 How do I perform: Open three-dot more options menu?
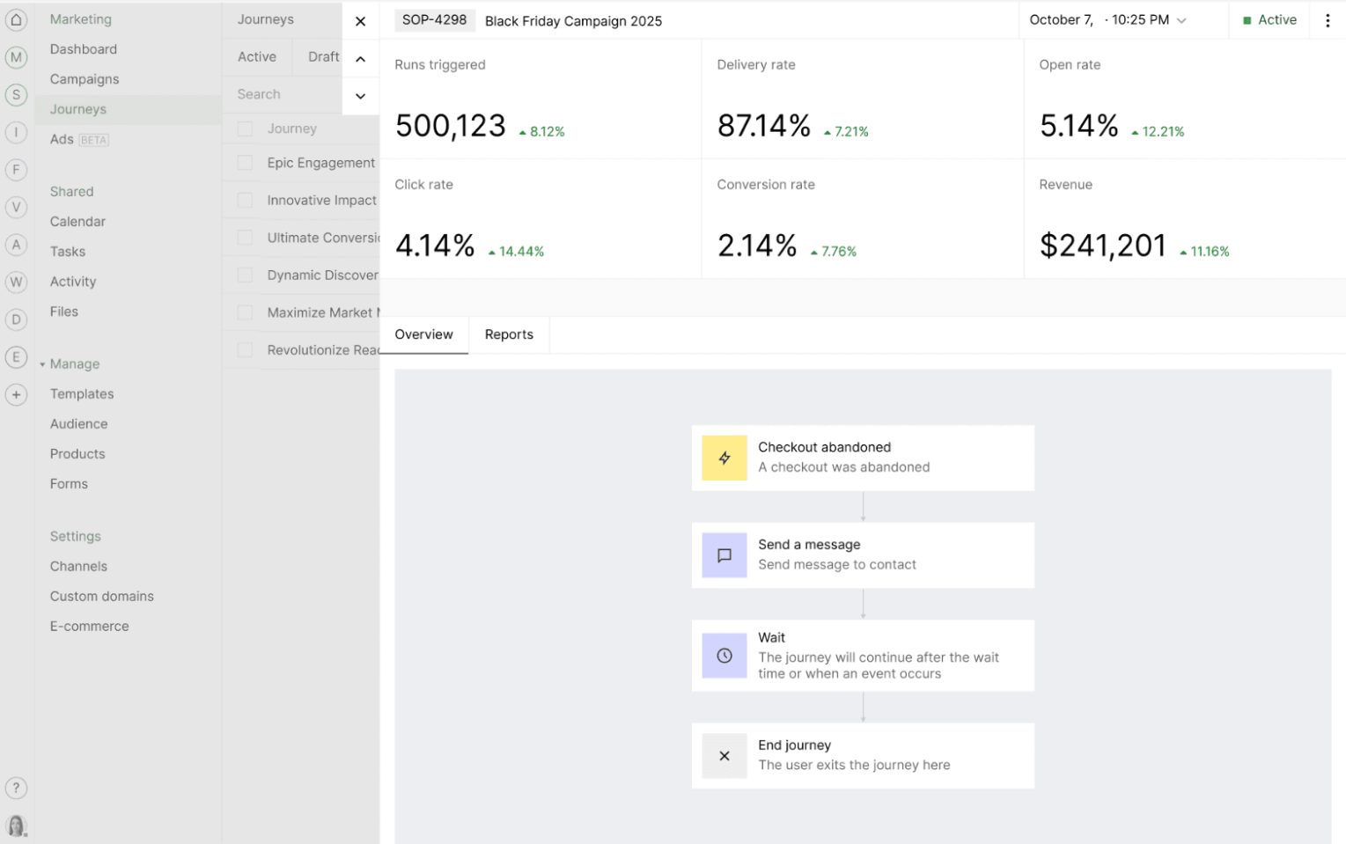[x=1328, y=20]
